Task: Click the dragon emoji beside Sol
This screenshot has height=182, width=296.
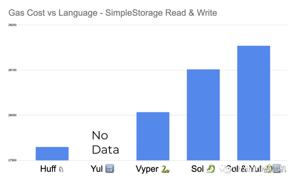Action: point(210,169)
